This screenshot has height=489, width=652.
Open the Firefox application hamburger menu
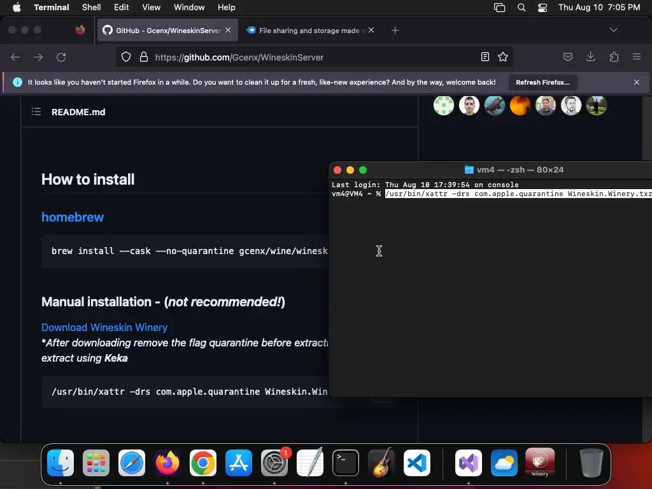[x=637, y=57]
